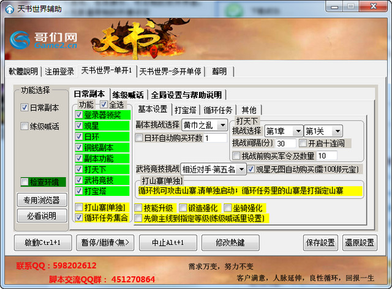Viewport: 392px width, 289px height.
Task: Open the 打宝塔 settings tab
Action: [x=186, y=110]
